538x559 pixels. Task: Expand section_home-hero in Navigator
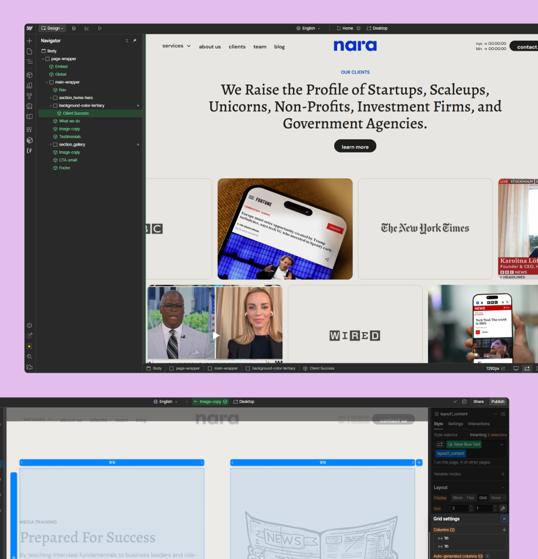pyautogui.click(x=51, y=98)
